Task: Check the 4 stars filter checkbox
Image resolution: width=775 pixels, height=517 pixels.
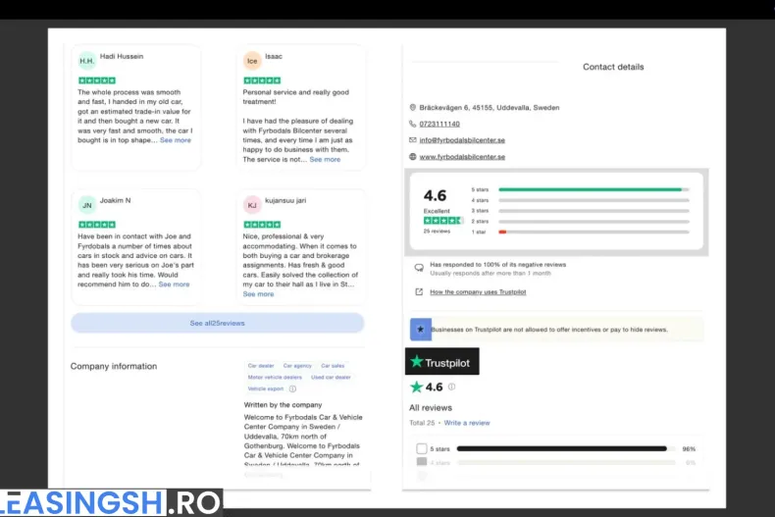Action: pos(422,462)
